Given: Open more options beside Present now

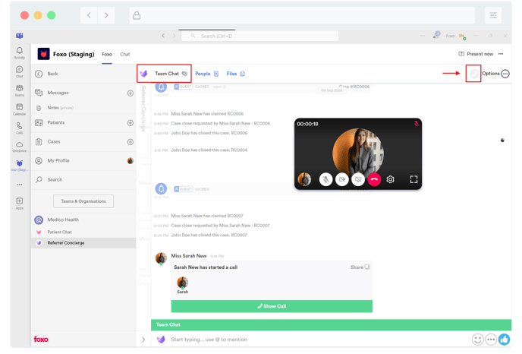Looking at the screenshot, I should coord(501,54).
